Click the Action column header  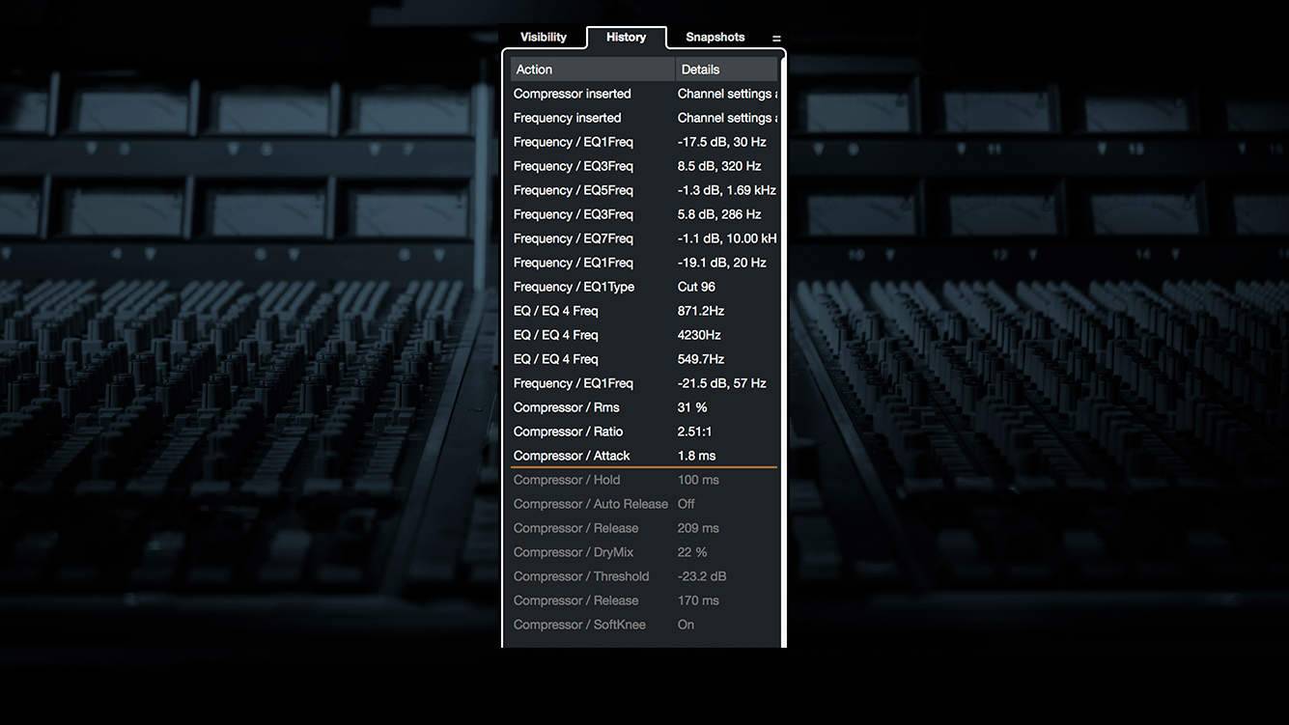tap(593, 70)
